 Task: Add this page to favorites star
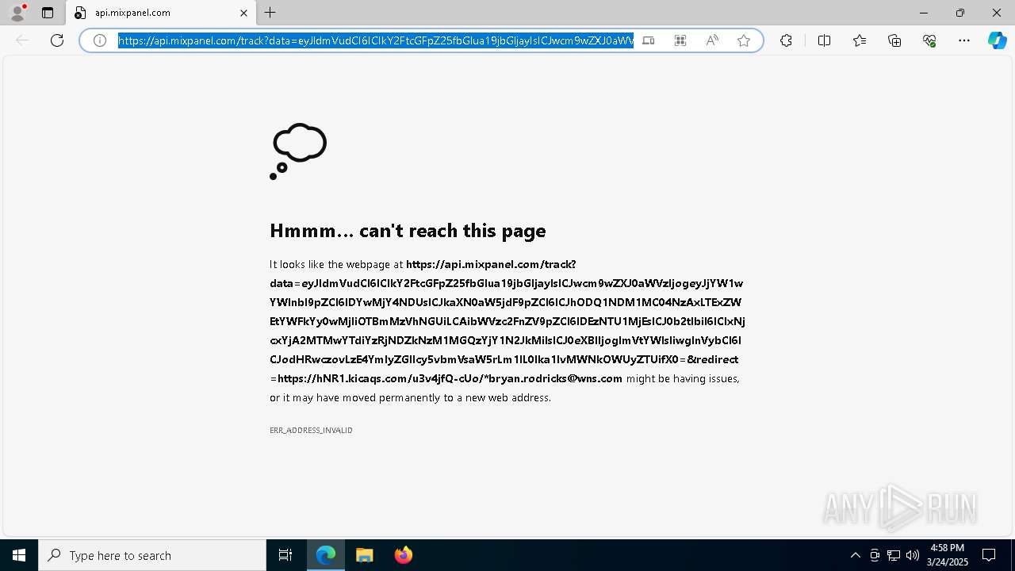click(744, 40)
